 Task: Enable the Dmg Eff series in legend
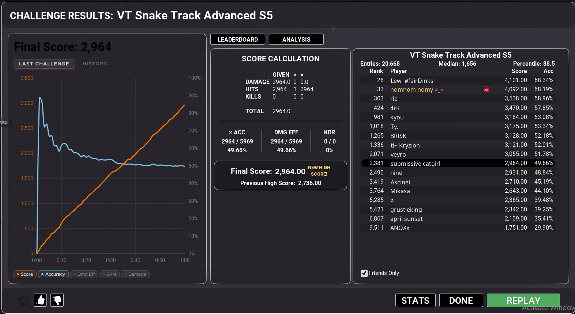click(x=84, y=274)
